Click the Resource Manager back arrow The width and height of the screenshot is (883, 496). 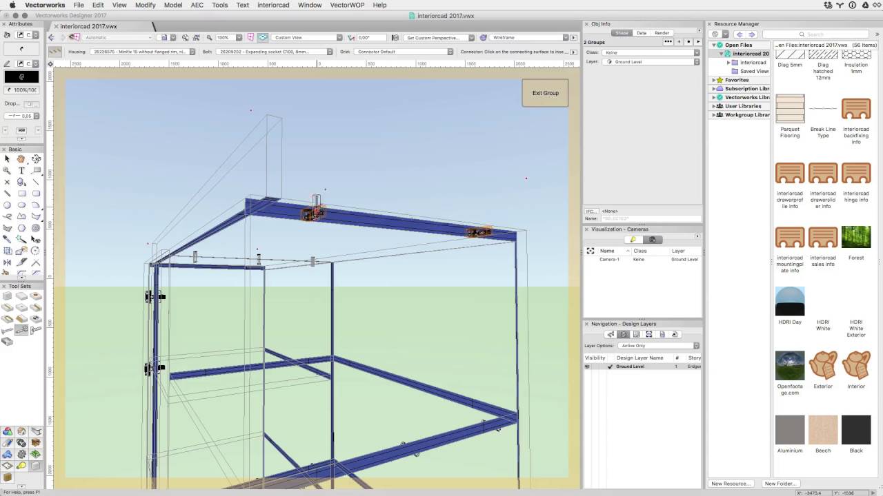click(740, 34)
